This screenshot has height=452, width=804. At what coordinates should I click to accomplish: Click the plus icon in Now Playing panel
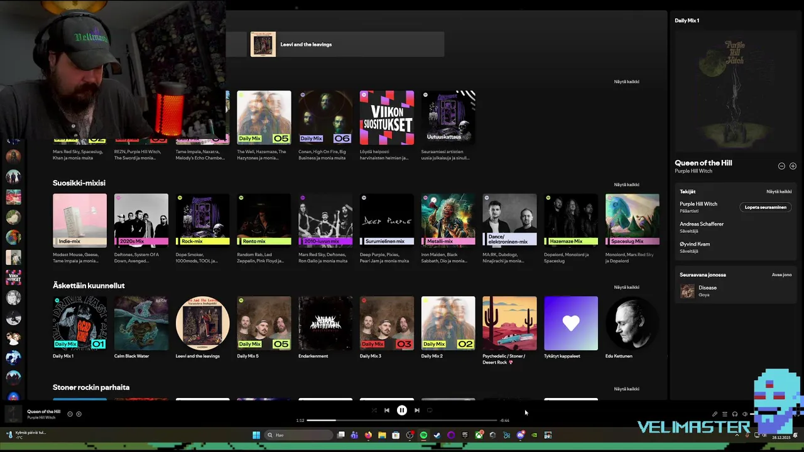tap(793, 166)
